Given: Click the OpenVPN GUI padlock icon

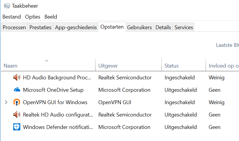Looking at the screenshot, I should point(17,102).
